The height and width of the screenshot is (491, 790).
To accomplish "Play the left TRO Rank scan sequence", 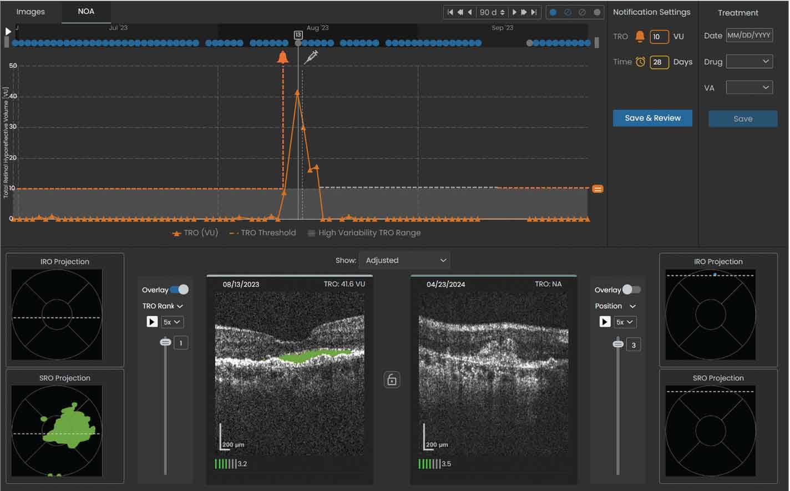I will (152, 322).
